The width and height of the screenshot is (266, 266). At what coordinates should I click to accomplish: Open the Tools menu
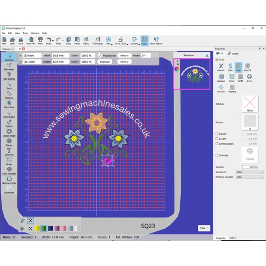tap(25, 33)
